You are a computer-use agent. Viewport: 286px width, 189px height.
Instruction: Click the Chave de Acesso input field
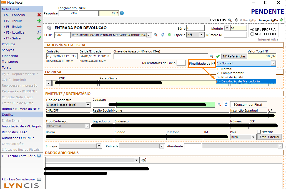point(160,56)
